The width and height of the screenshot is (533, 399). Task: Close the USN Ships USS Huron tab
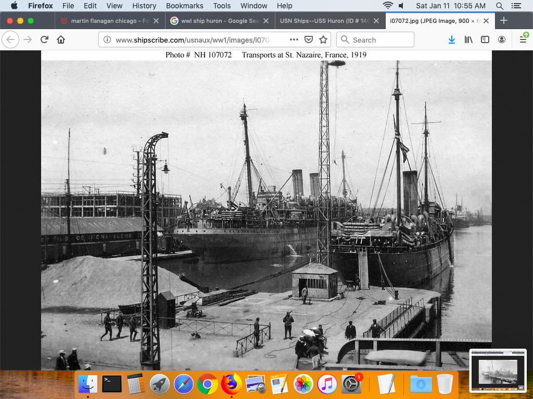376,21
